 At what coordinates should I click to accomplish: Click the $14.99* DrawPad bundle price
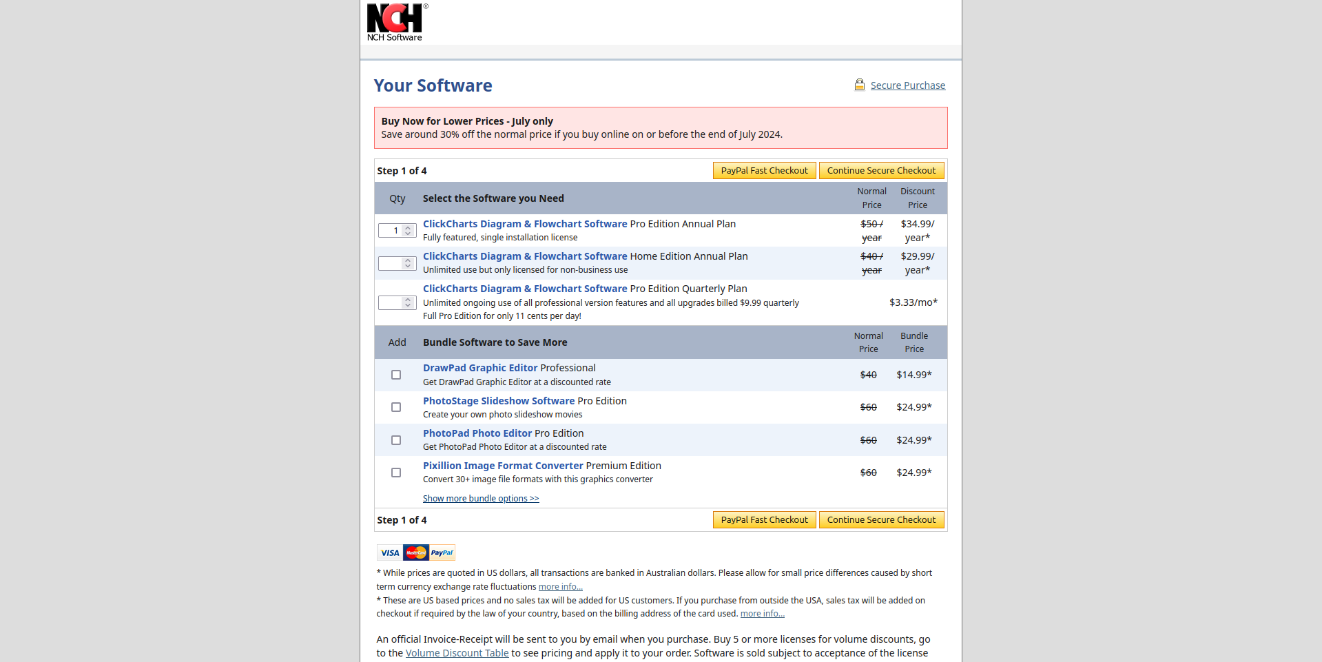914,375
